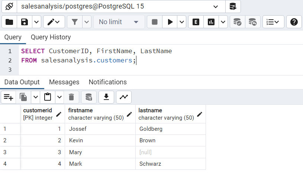Expand the connection selector dropdown
The image size is (303, 175).
(x=216, y=6)
